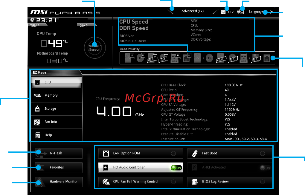Click the BIOS Build Date label
Screen dimensions: 305x195
pyautogui.click(x=133, y=41)
